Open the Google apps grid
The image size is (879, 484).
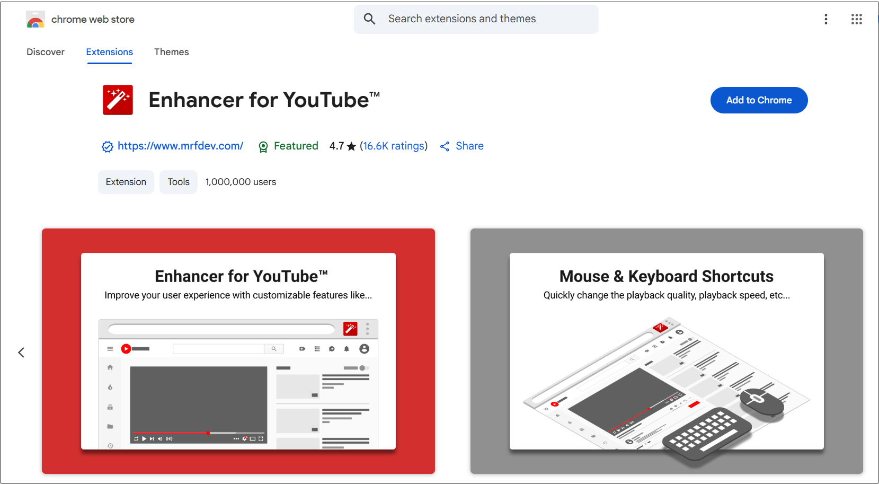[856, 19]
